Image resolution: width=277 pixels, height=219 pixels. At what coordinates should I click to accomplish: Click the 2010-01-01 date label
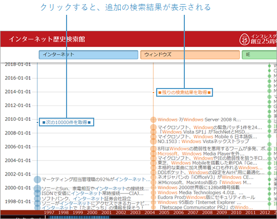(18, 119)
